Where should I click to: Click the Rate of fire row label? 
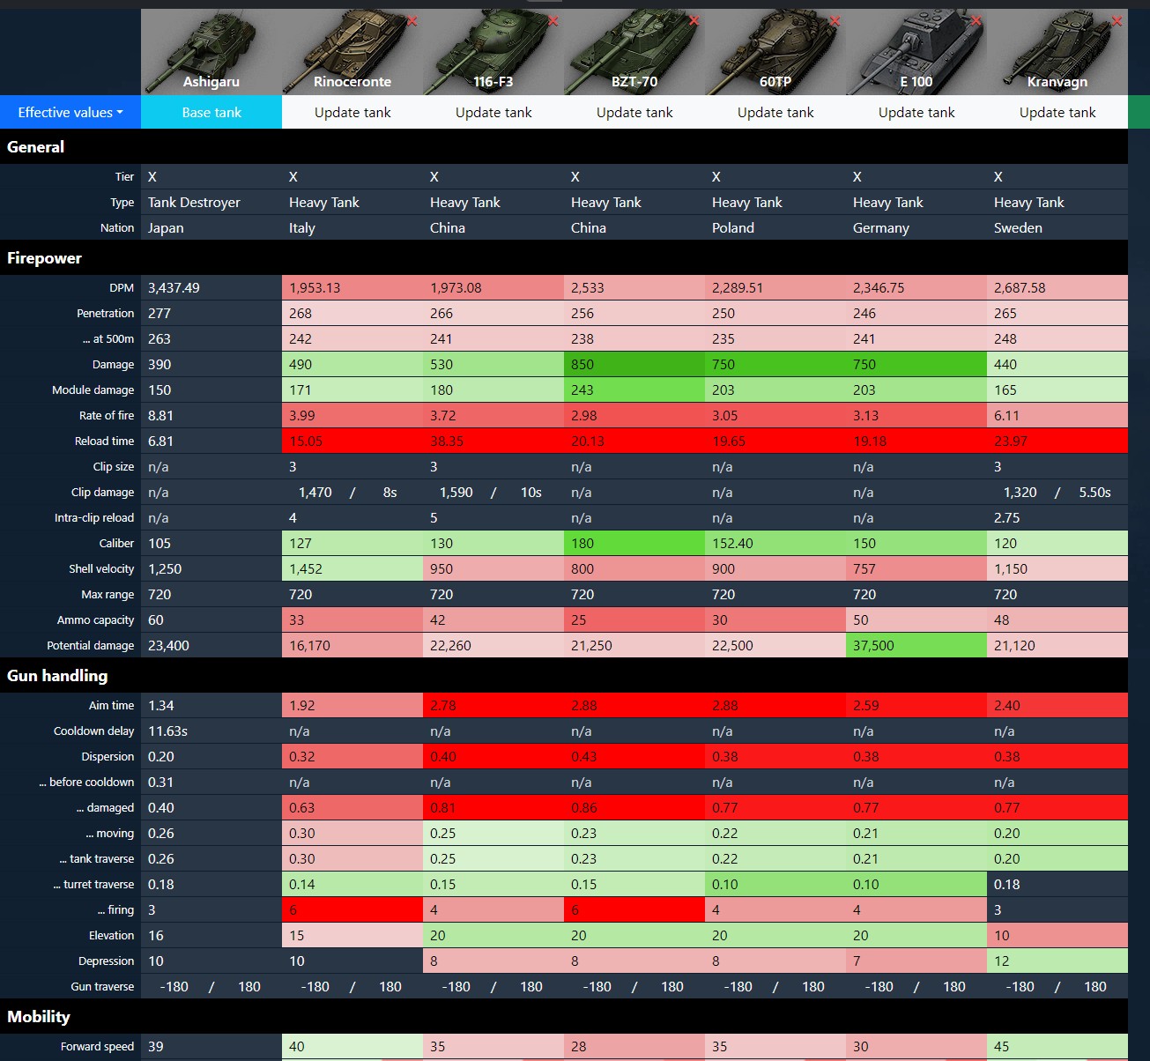click(x=107, y=415)
